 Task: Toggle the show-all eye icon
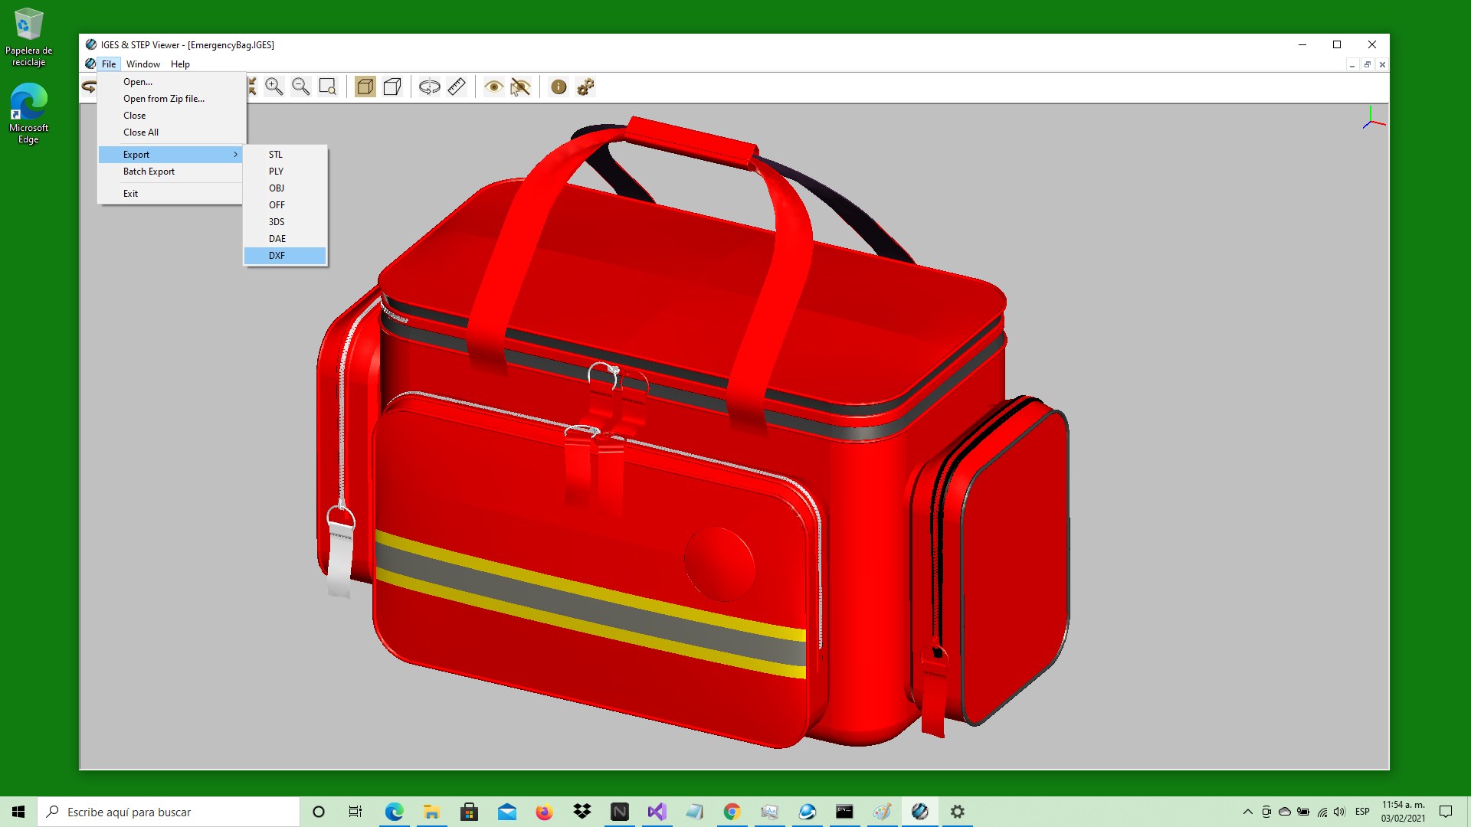pos(493,87)
